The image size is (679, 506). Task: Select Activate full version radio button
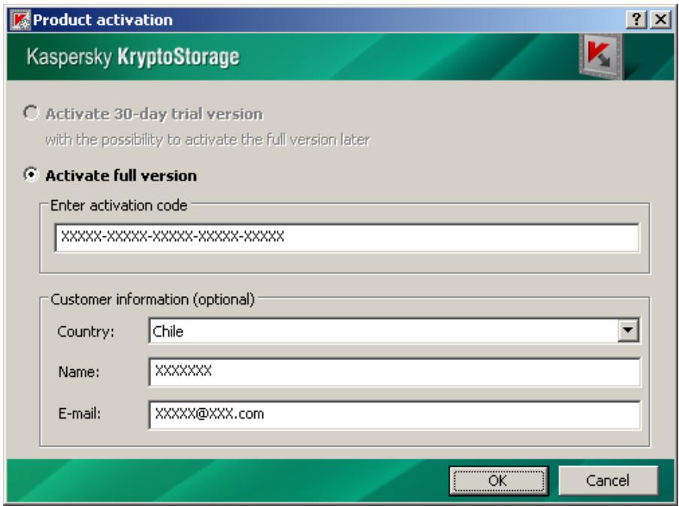31,175
